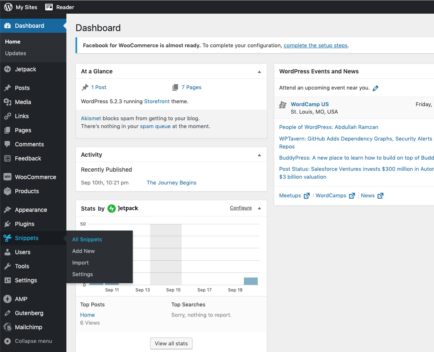This screenshot has width=434, height=352.
Task: Click the 'Recently Published' heading text
Action: click(x=106, y=170)
